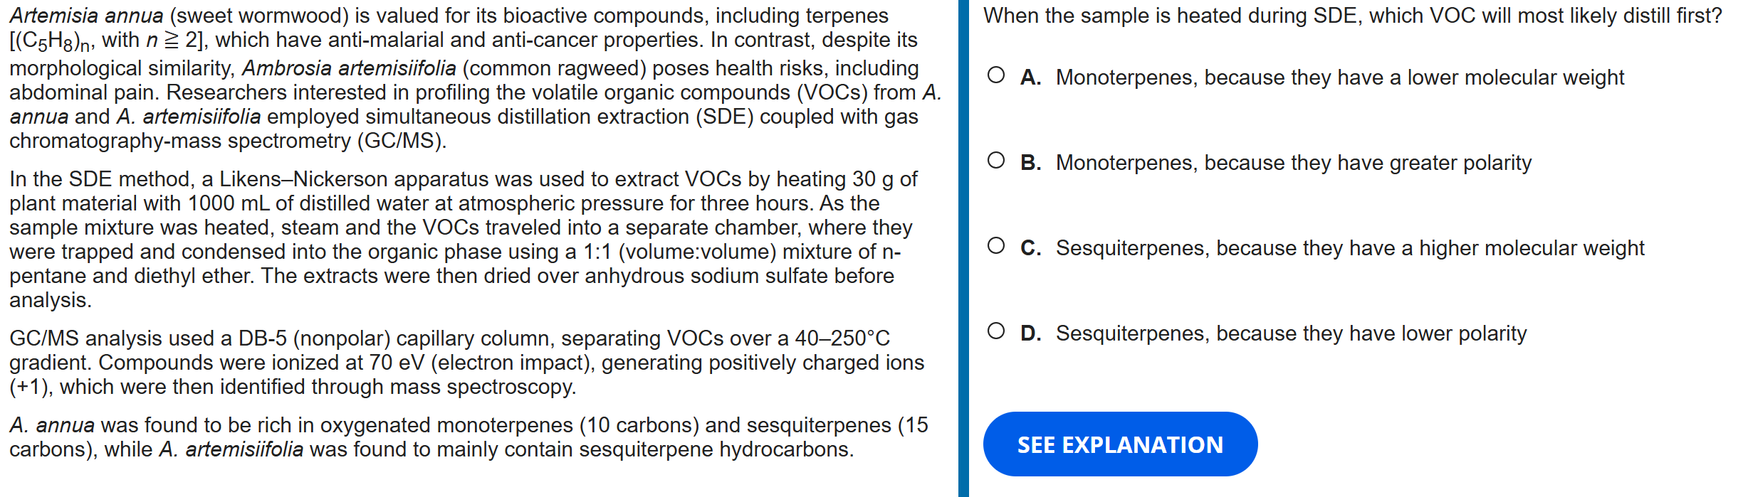This screenshot has width=1748, height=497.
Task: Click answer text 'Sesquiterpenes, because they have a higher molecular weight'
Action: (x=1349, y=248)
